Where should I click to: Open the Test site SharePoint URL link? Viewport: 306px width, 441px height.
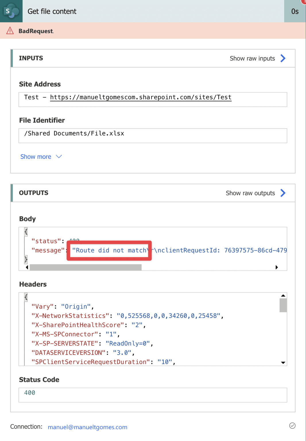point(140,97)
